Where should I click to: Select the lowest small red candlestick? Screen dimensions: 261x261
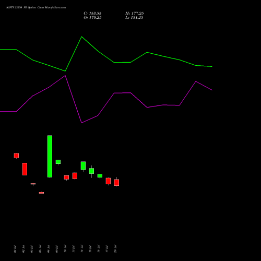pyautogui.click(x=41, y=193)
